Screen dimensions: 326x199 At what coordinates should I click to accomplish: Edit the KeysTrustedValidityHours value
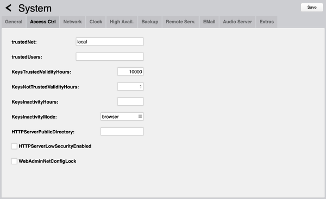130,72
